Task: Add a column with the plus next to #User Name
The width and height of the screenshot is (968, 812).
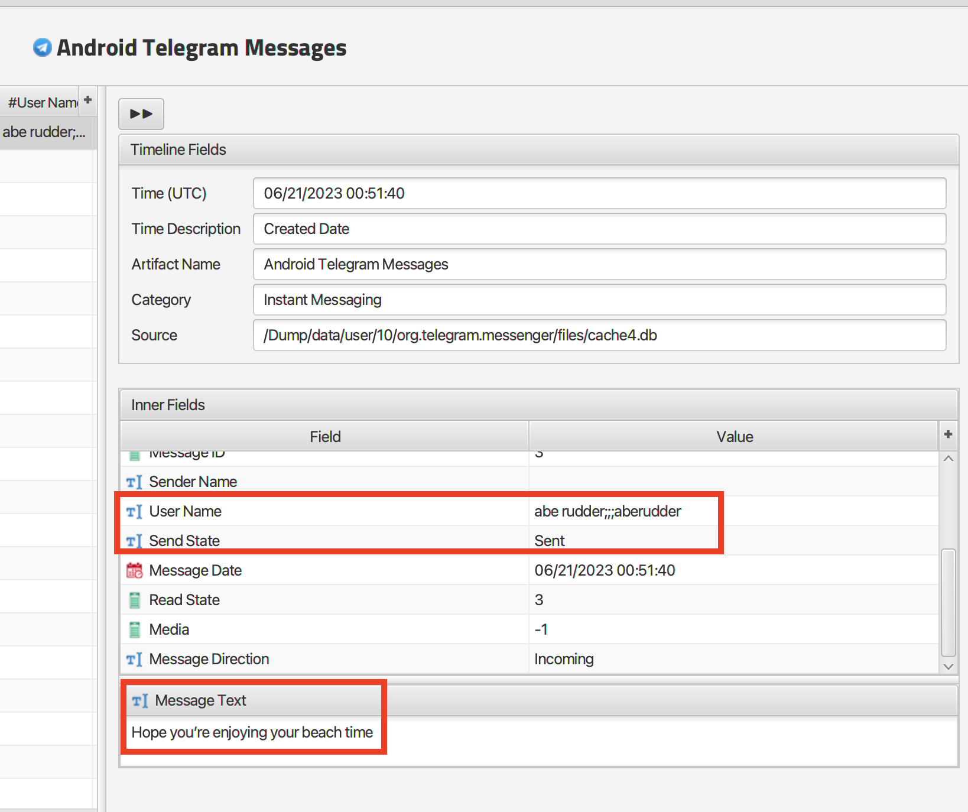Action: tap(88, 100)
